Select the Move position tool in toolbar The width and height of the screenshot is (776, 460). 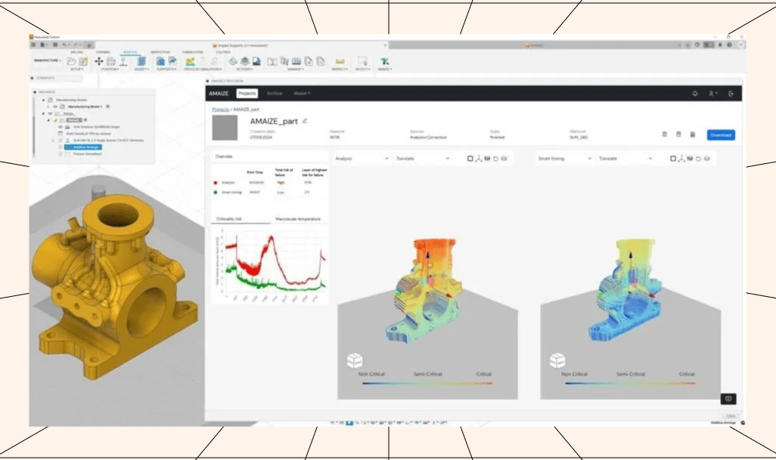(x=99, y=61)
